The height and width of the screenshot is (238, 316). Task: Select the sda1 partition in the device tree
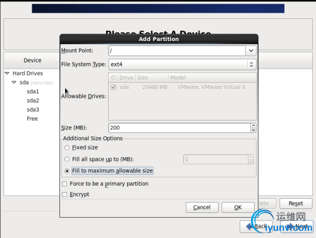coord(33,92)
